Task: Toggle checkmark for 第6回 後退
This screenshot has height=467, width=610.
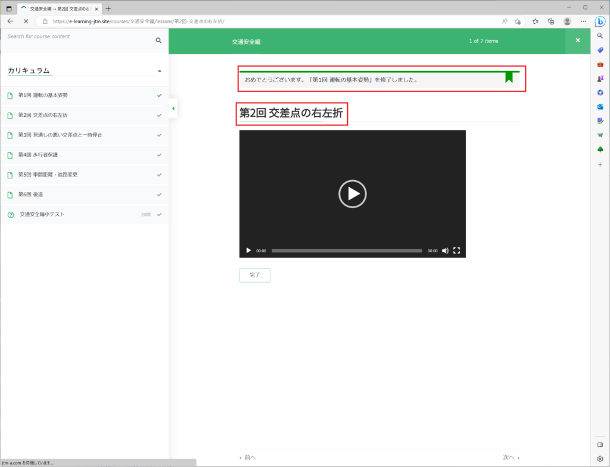Action: click(159, 194)
